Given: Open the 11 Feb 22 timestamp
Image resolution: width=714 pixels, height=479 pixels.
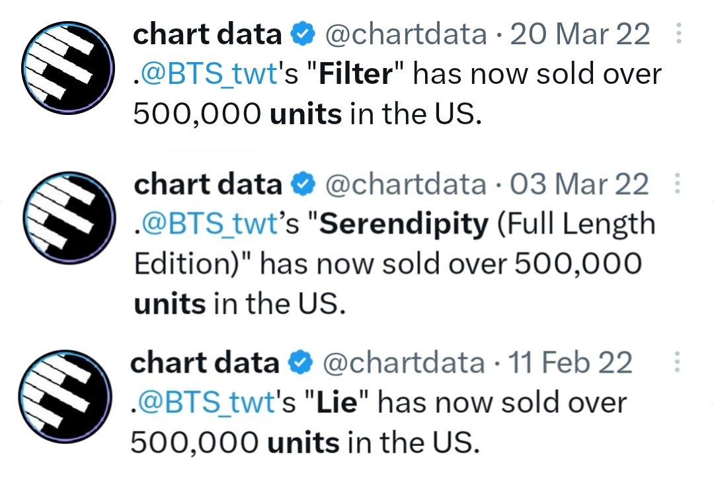Looking at the screenshot, I should [570, 363].
